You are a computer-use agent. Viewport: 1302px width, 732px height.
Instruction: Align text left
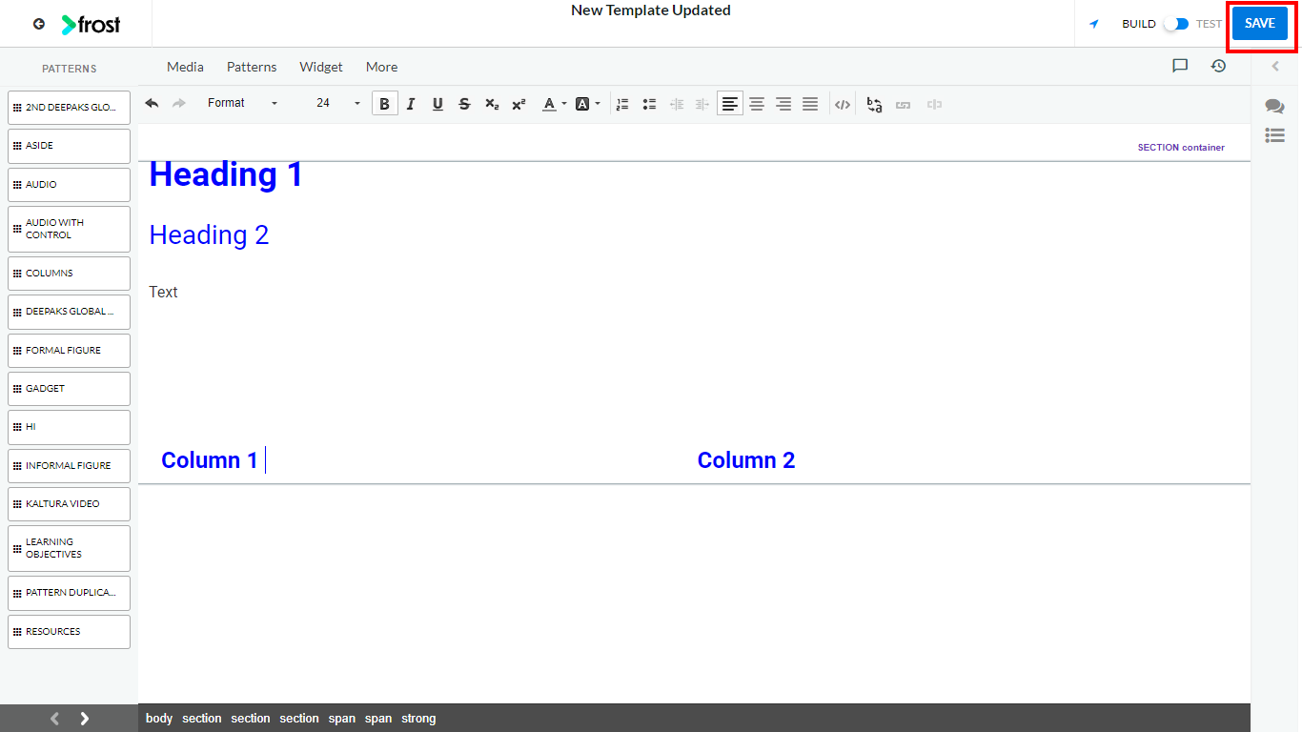730,104
